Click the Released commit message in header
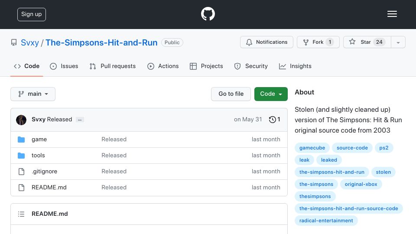 59,120
